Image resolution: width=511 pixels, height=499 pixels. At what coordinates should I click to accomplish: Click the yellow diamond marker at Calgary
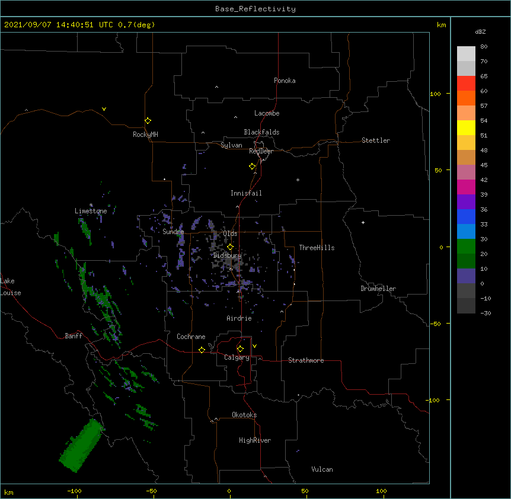pyautogui.click(x=240, y=349)
